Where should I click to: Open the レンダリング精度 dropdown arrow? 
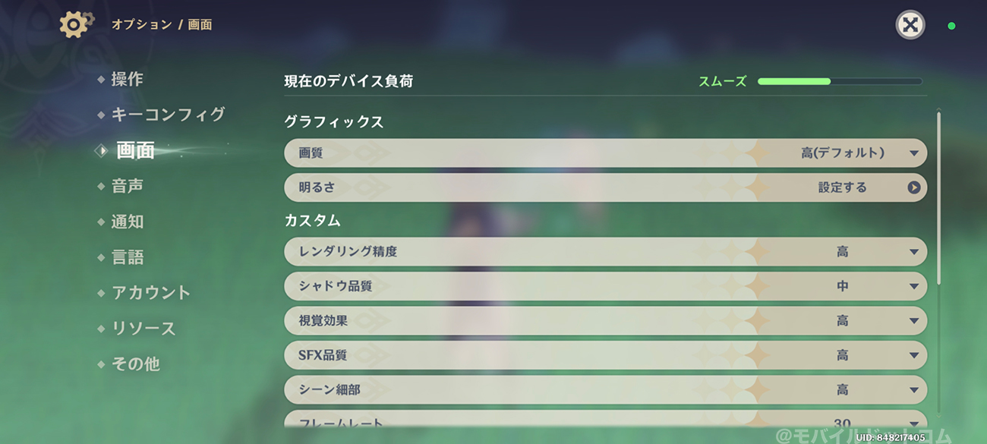click(913, 252)
